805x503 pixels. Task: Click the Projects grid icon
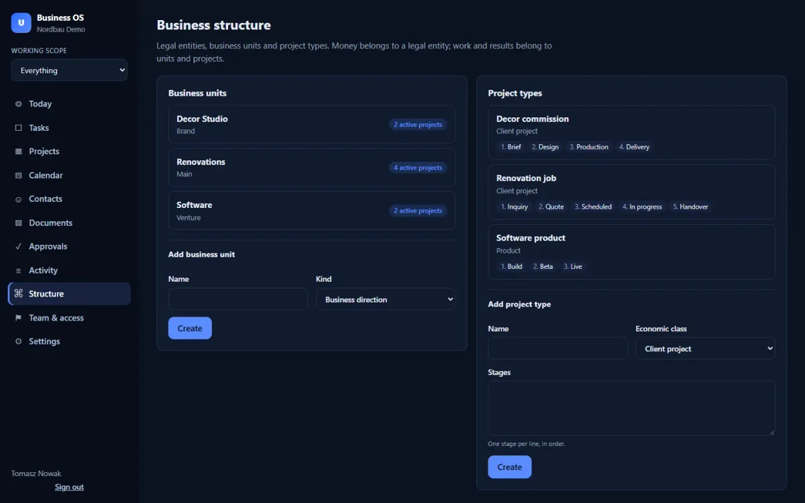click(18, 152)
